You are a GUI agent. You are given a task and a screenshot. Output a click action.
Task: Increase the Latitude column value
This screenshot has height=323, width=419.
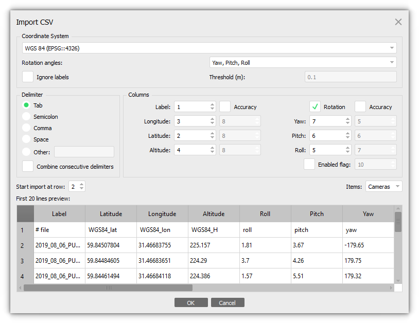tap(213, 133)
